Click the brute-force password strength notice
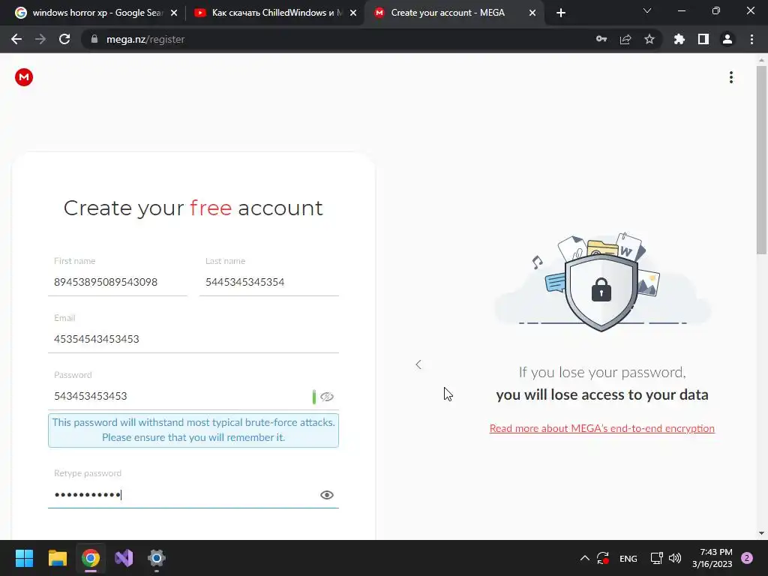768x576 pixels. [x=193, y=430]
